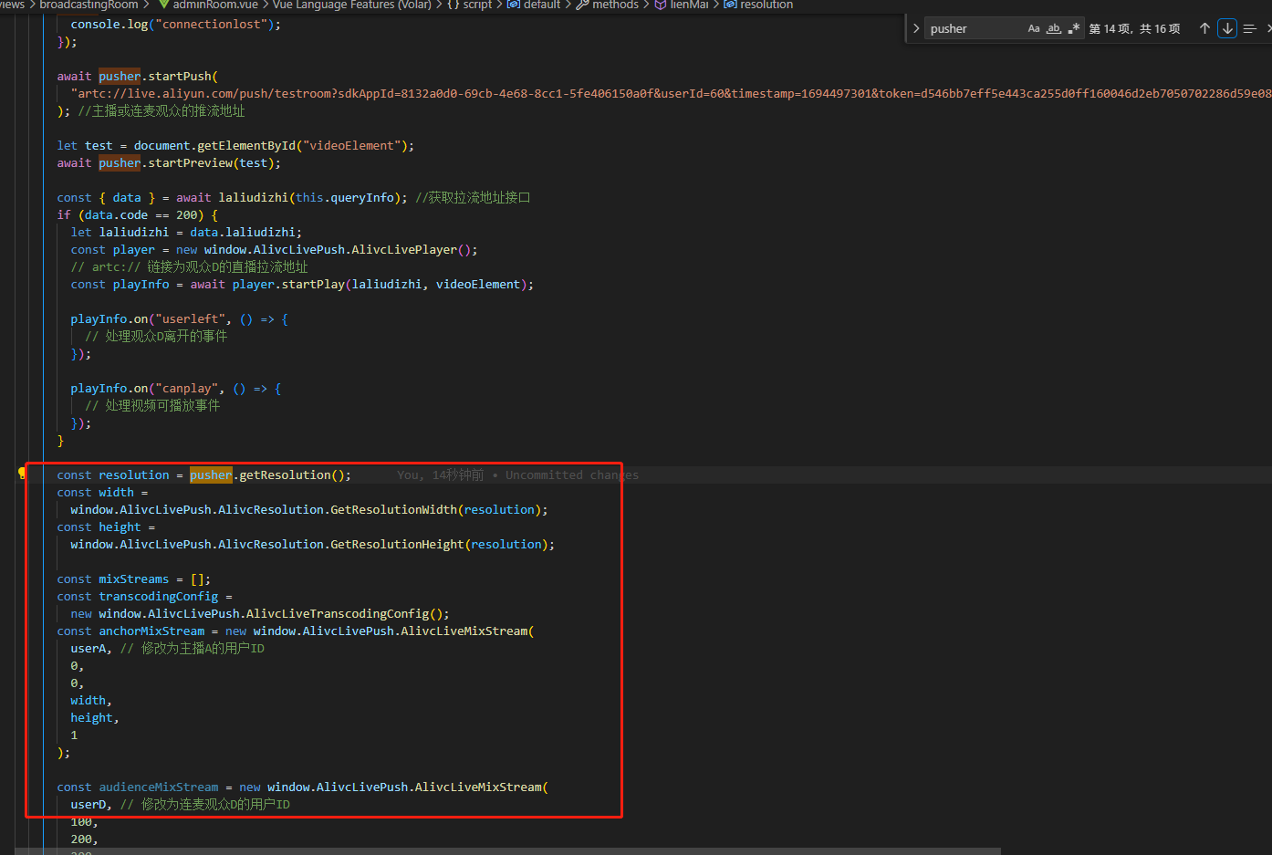Click the 'startPush' method call
Viewport: 1272px width, 855px height.
click(180, 77)
